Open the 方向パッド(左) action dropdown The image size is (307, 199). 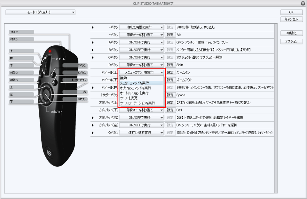click(x=142, y=125)
